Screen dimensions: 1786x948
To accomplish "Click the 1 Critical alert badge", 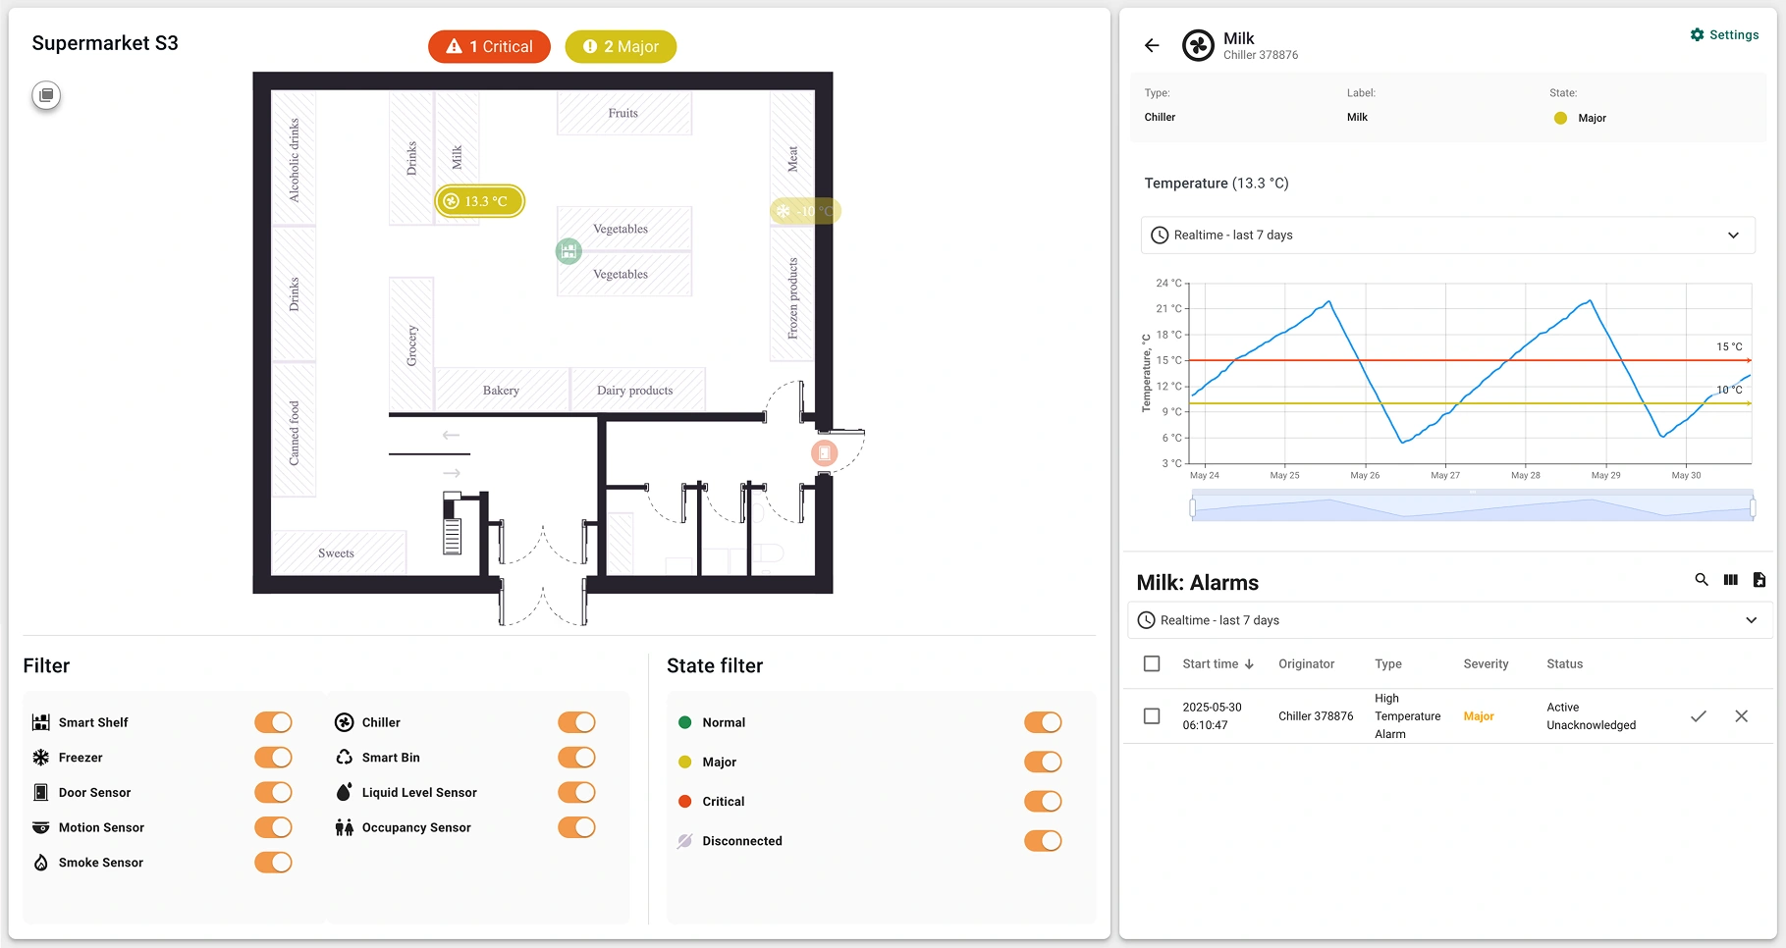I will click(488, 46).
